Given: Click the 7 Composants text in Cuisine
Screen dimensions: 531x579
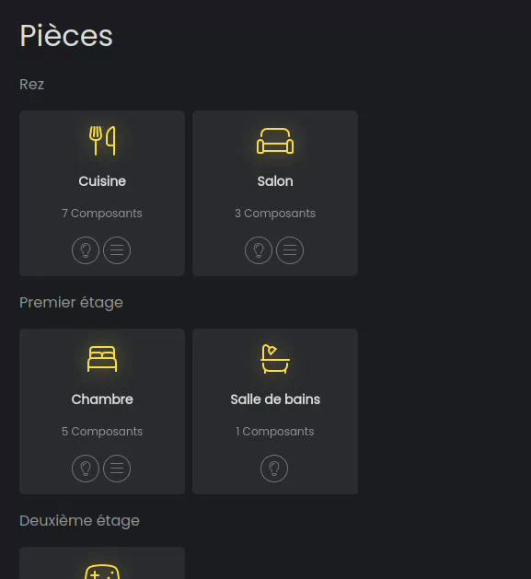Looking at the screenshot, I should (x=102, y=214).
